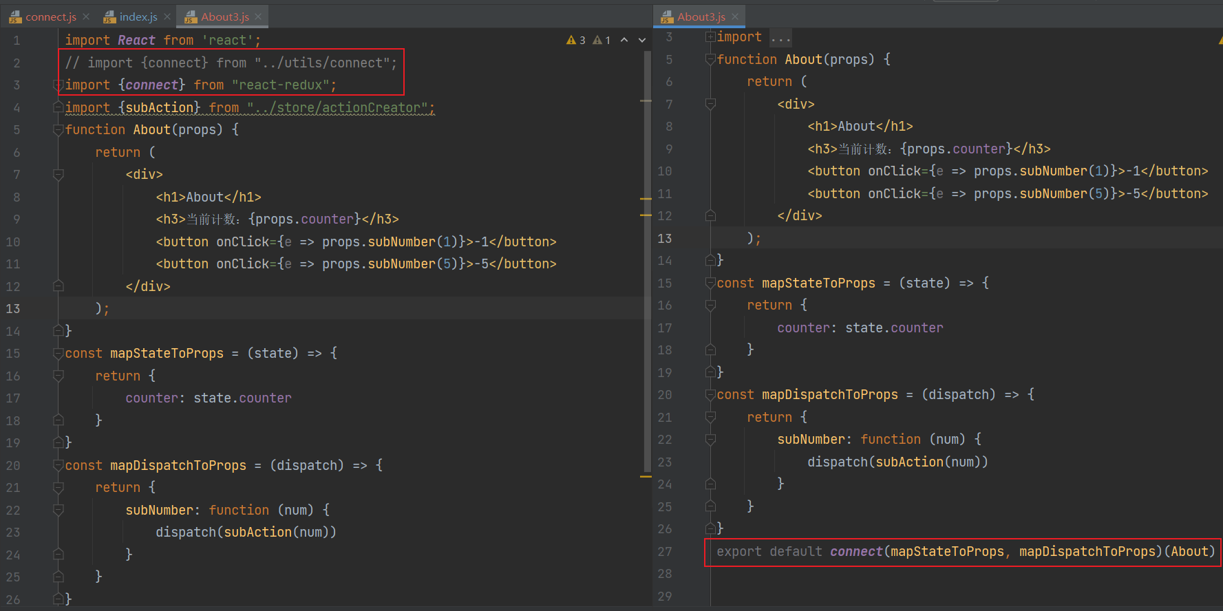Viewport: 1223px width, 611px height.
Task: Click line number 13 in left gutter
Action: [x=13, y=309]
